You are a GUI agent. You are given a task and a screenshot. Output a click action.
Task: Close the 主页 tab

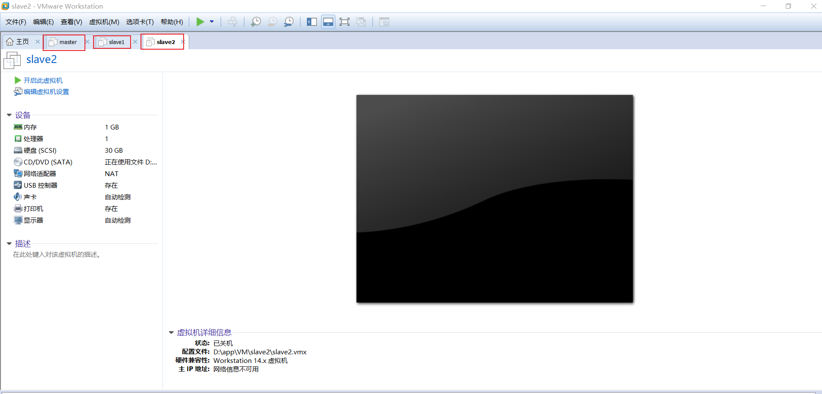38,42
